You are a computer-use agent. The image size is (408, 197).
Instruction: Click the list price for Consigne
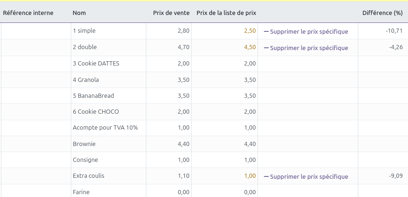249,160
